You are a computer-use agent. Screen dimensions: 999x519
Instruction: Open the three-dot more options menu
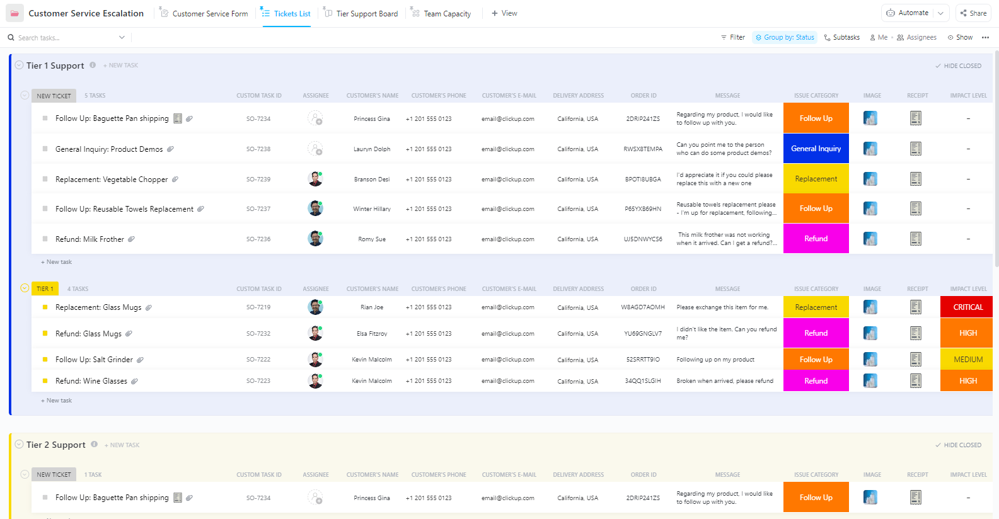coord(985,38)
